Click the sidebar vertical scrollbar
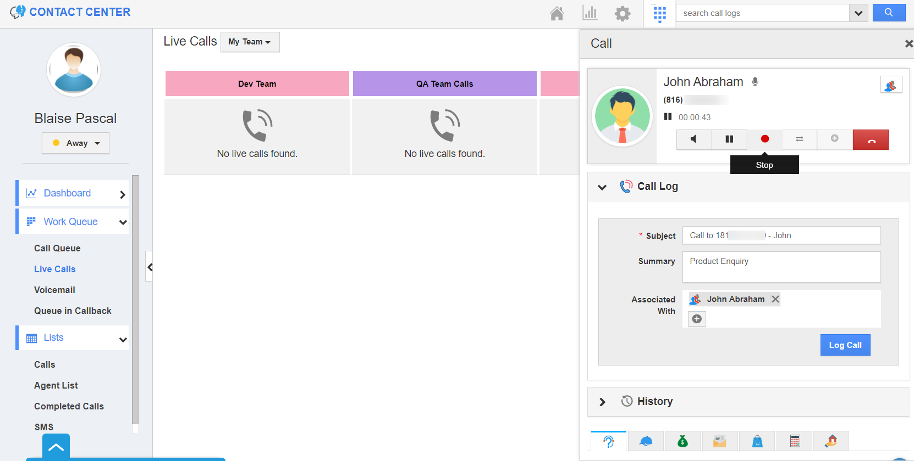The height and width of the screenshot is (461, 914). coord(135,300)
